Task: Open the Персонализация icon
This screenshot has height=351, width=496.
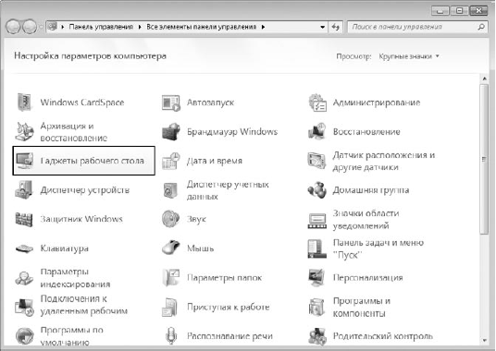Action: click(317, 277)
